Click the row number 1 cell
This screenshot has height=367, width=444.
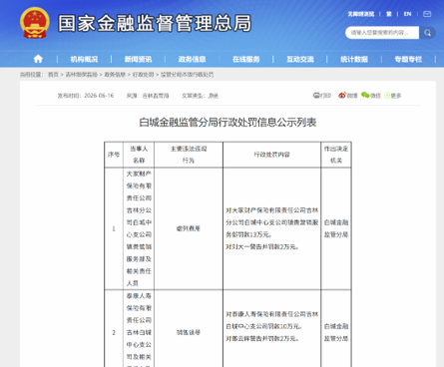[x=114, y=228]
